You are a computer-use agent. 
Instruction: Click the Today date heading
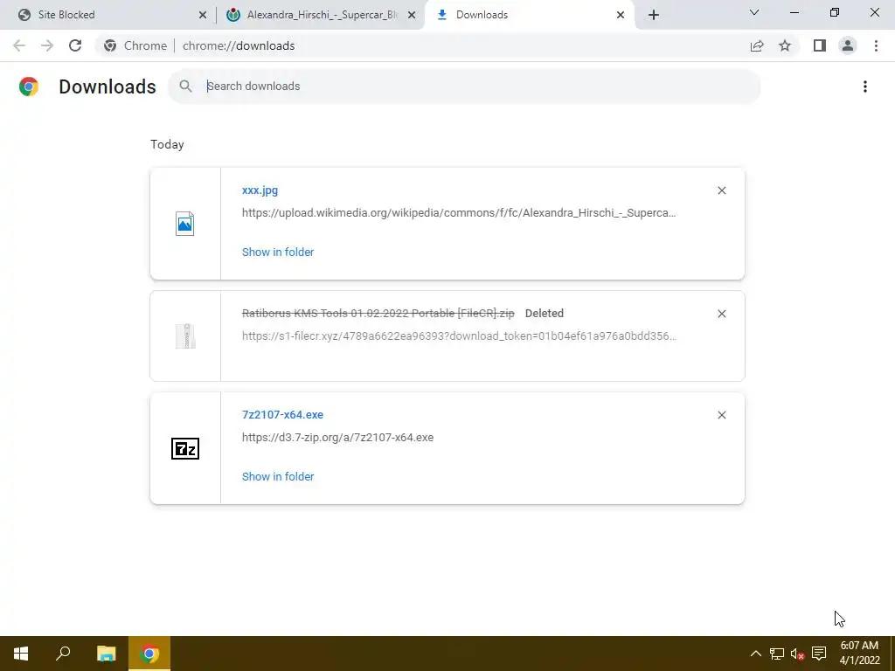[167, 144]
